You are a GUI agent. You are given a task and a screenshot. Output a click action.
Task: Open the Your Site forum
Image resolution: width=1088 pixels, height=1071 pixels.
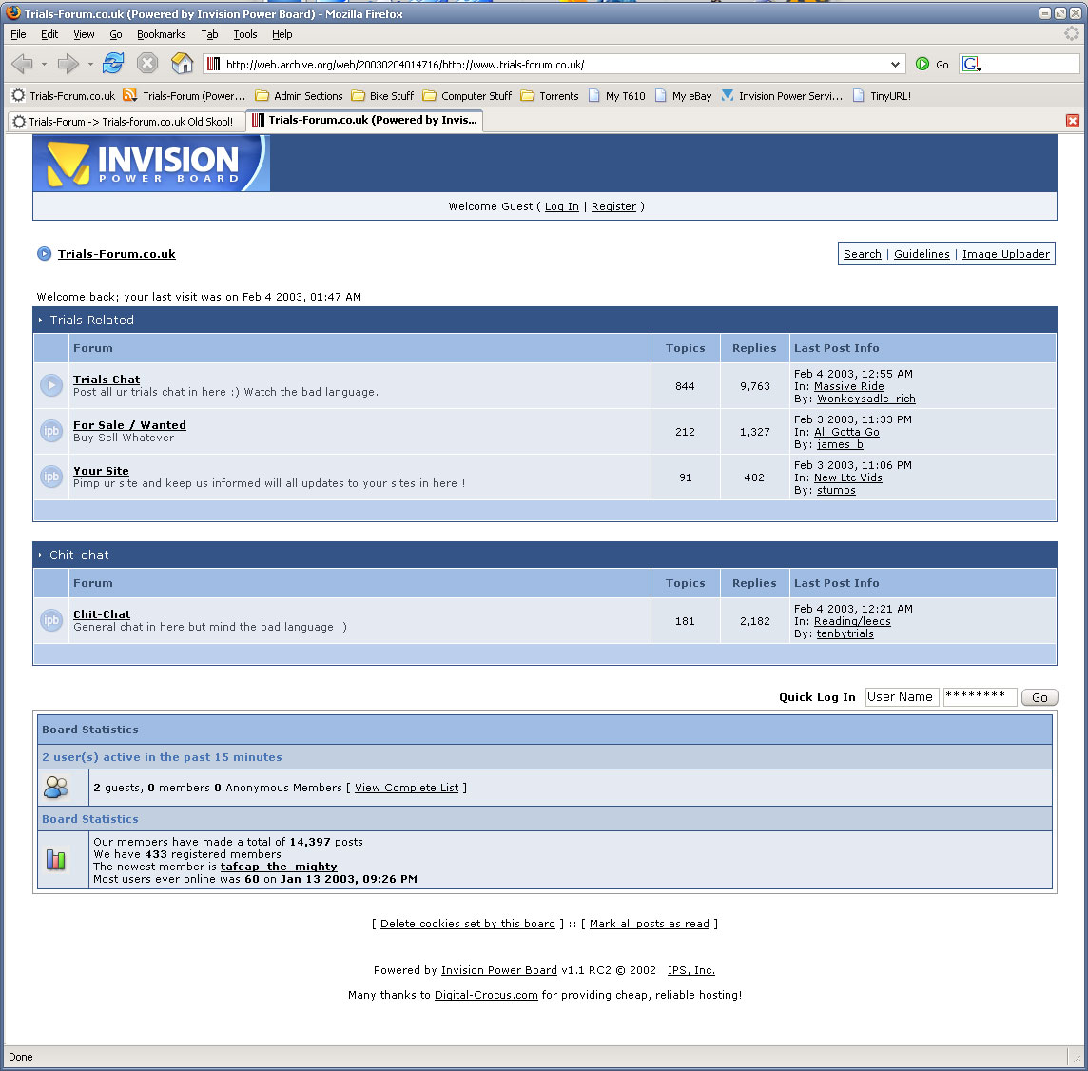pos(102,471)
